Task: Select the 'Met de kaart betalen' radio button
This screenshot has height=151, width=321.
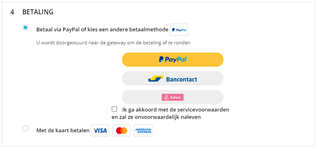Action: 25,129
